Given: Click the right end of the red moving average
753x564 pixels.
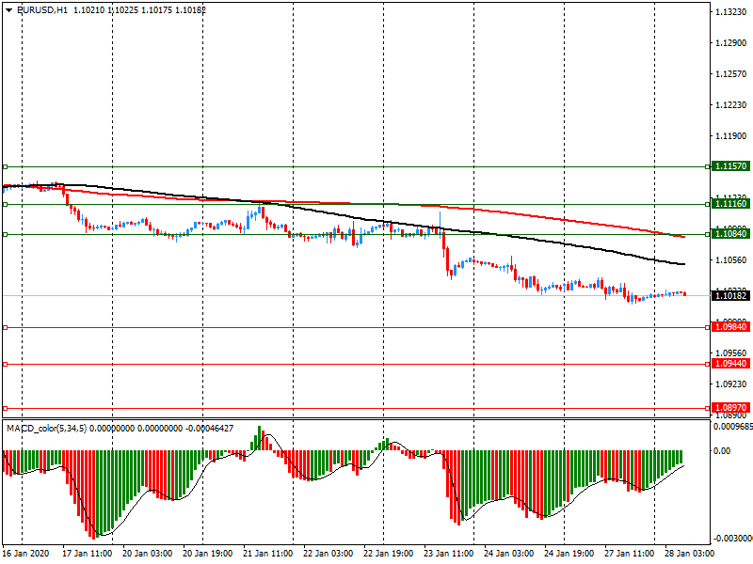Looking at the screenshot, I should (682, 236).
